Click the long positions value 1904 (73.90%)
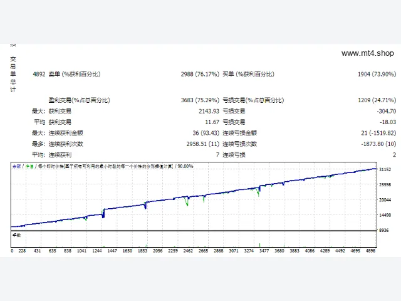Image resolution: width=401 pixels, height=301 pixels. point(377,74)
